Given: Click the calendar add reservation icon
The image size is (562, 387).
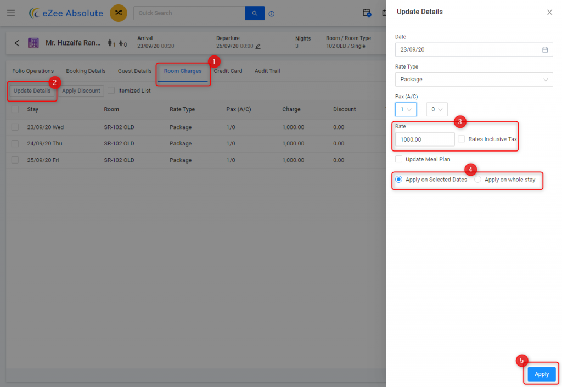Looking at the screenshot, I should click(367, 13).
